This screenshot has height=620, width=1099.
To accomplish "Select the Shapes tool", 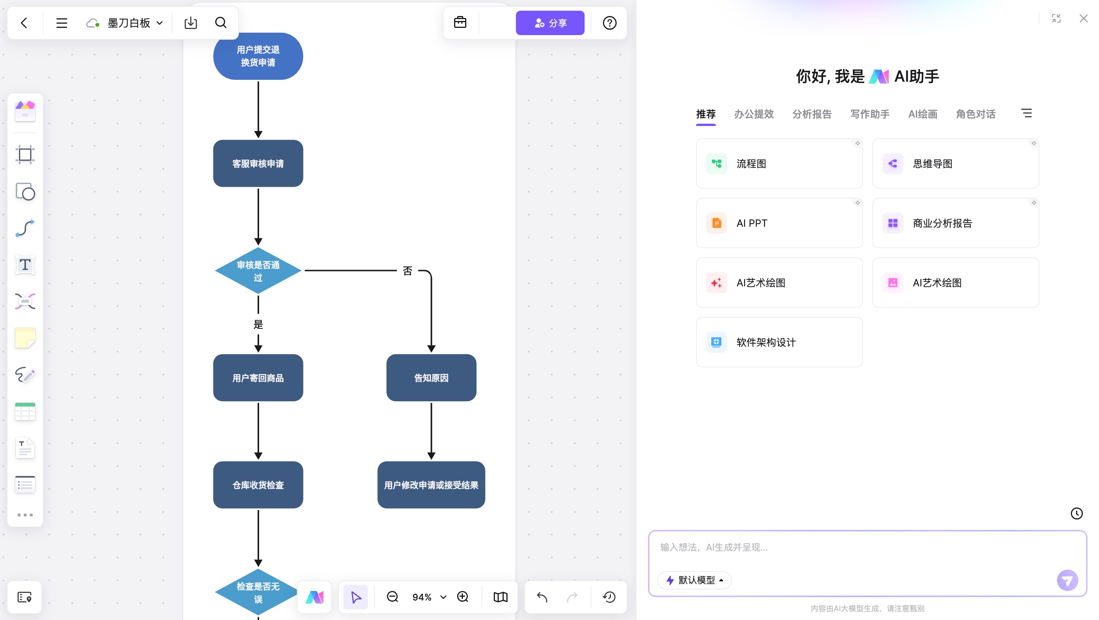I will pos(25,192).
